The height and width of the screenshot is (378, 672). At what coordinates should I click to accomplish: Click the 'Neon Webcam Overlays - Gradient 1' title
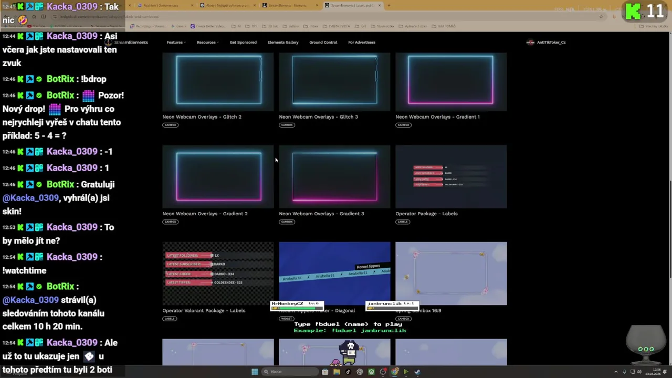[437, 117]
